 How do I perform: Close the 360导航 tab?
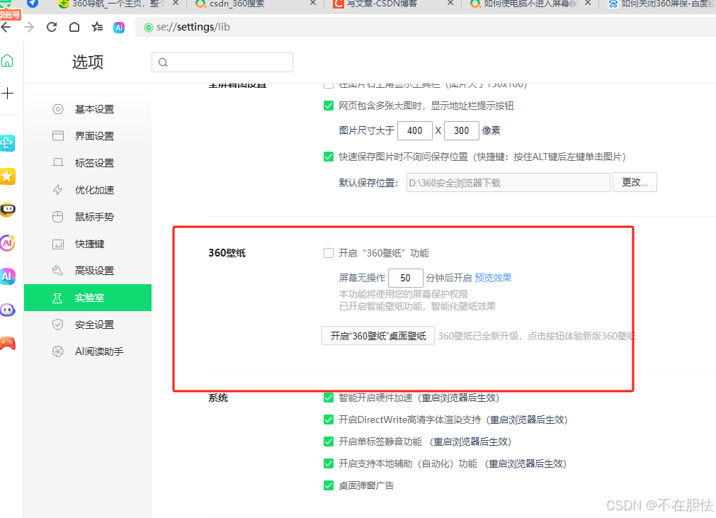click(176, 4)
